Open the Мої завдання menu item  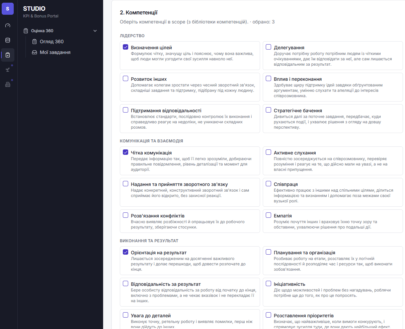pos(51,52)
